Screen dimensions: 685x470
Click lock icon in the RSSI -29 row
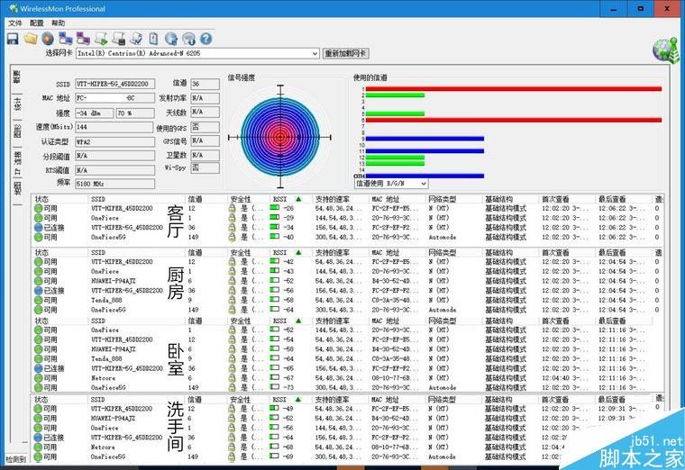click(232, 218)
